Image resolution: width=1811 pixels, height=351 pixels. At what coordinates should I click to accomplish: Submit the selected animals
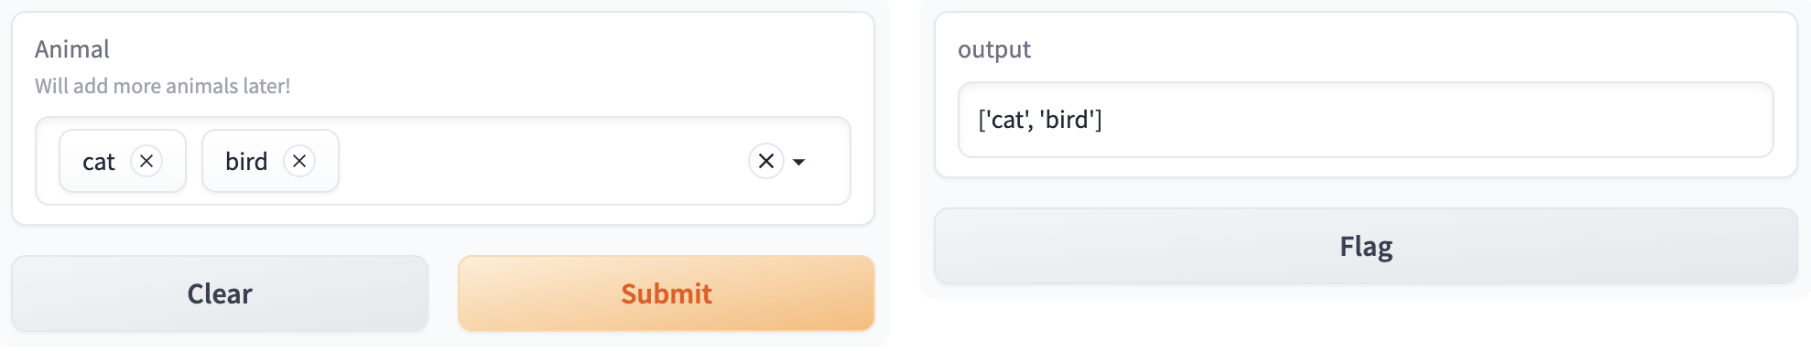click(x=667, y=293)
